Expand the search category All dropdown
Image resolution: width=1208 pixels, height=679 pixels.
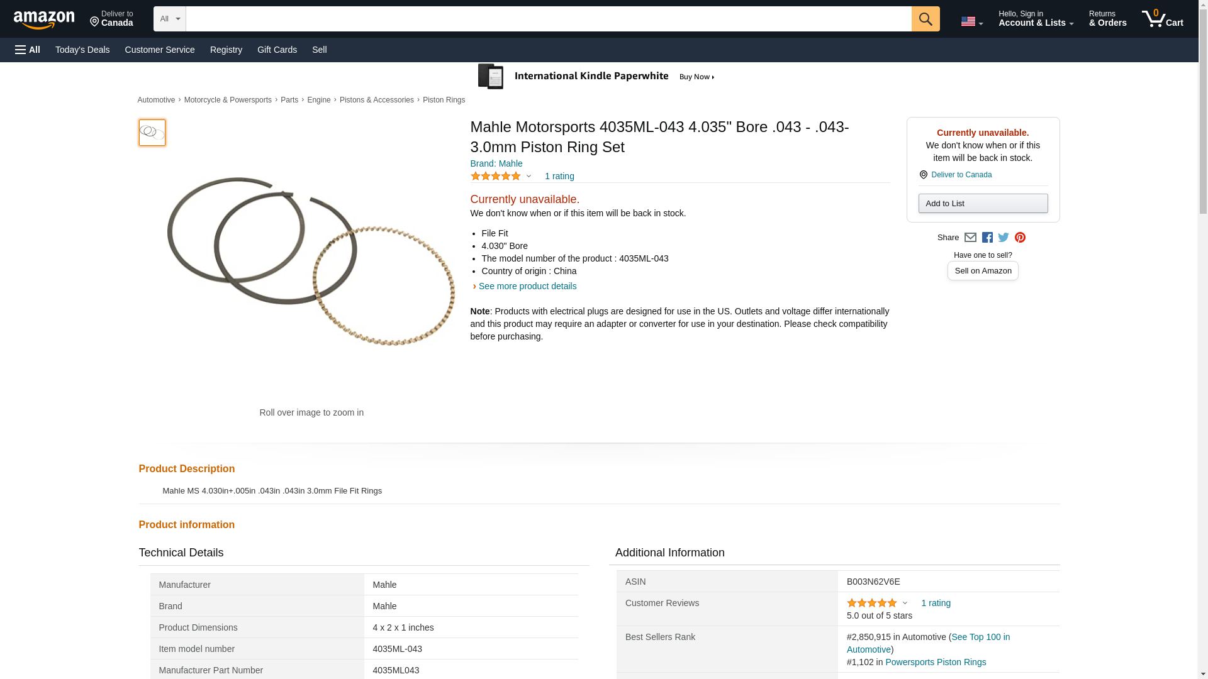click(169, 19)
